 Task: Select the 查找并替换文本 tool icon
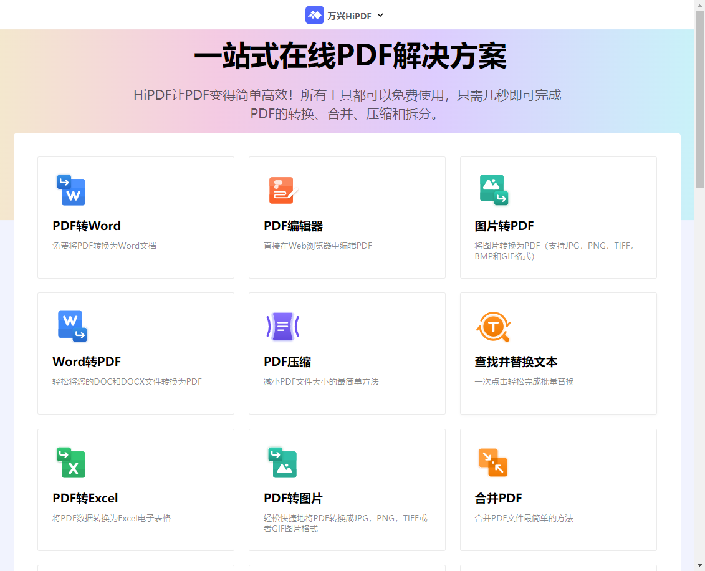(493, 327)
